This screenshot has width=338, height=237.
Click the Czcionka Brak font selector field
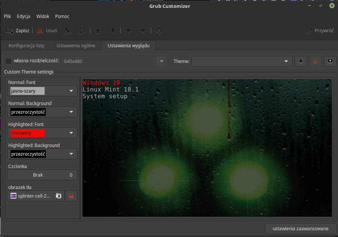coord(42,175)
